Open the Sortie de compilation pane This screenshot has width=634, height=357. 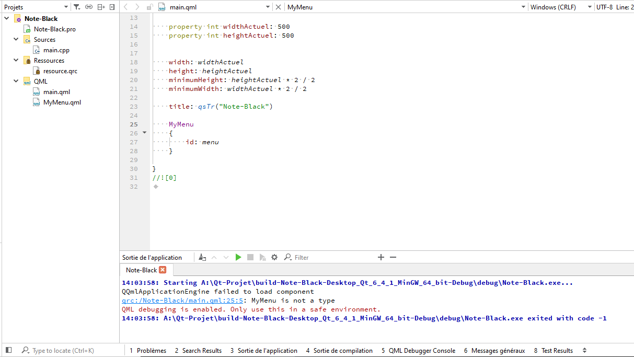click(340, 351)
